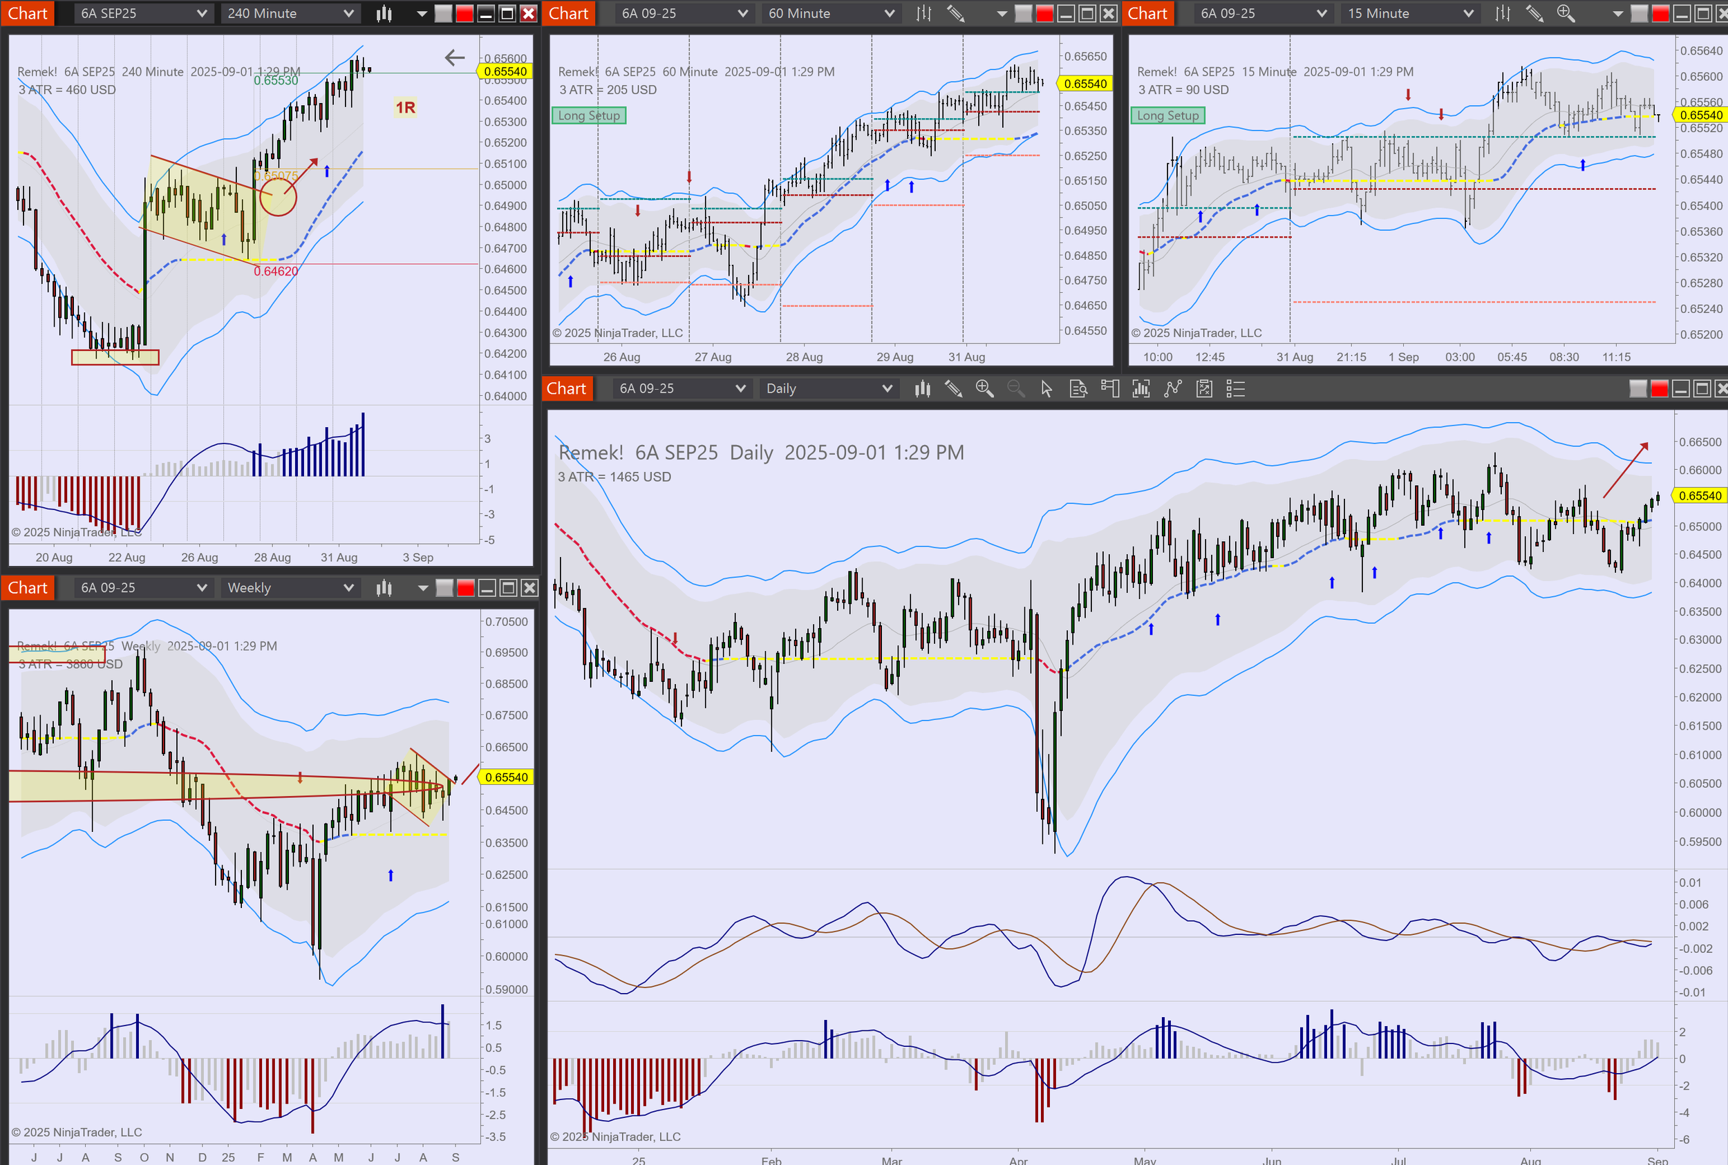The image size is (1728, 1165).
Task: Click zoom in icon on Daily chart
Action: (984, 388)
